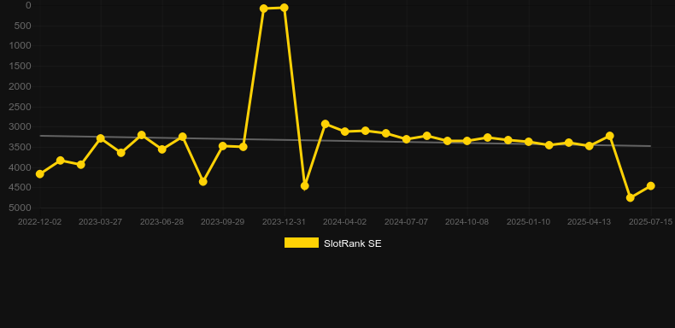Select the data point at 2024-10-08

click(467, 141)
